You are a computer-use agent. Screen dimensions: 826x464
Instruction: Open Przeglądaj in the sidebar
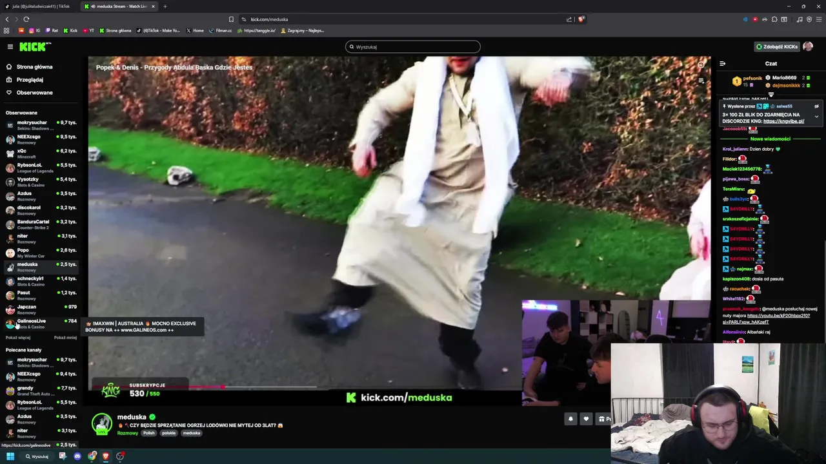point(30,80)
